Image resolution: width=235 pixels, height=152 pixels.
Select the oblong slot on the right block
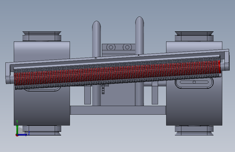[x=194, y=82]
